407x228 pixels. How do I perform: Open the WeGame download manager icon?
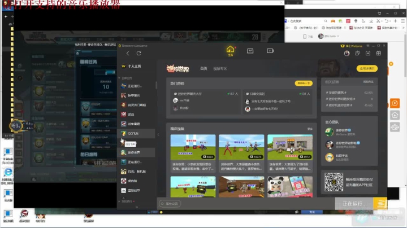click(368, 53)
